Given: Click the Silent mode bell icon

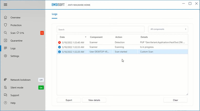Looking at the screenshot, I should pyautogui.click(x=5, y=87).
